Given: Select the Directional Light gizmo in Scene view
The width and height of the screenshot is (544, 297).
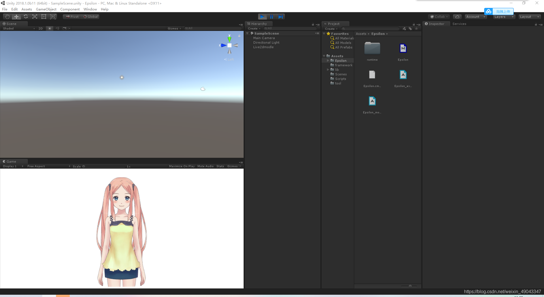Looking at the screenshot, I should (122, 77).
